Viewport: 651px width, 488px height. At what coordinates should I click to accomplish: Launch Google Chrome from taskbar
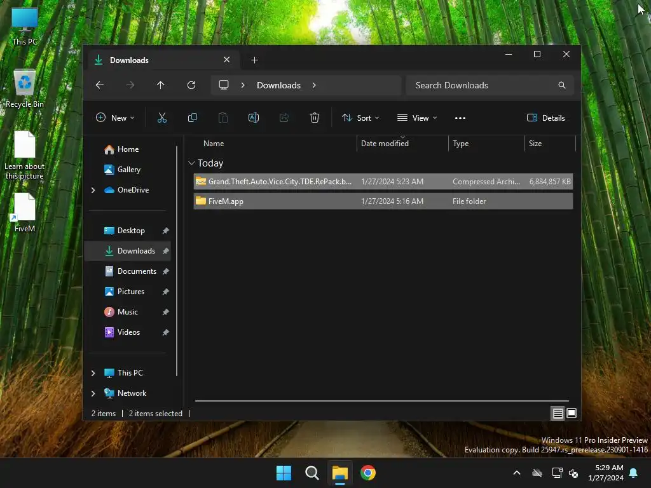tap(368, 473)
